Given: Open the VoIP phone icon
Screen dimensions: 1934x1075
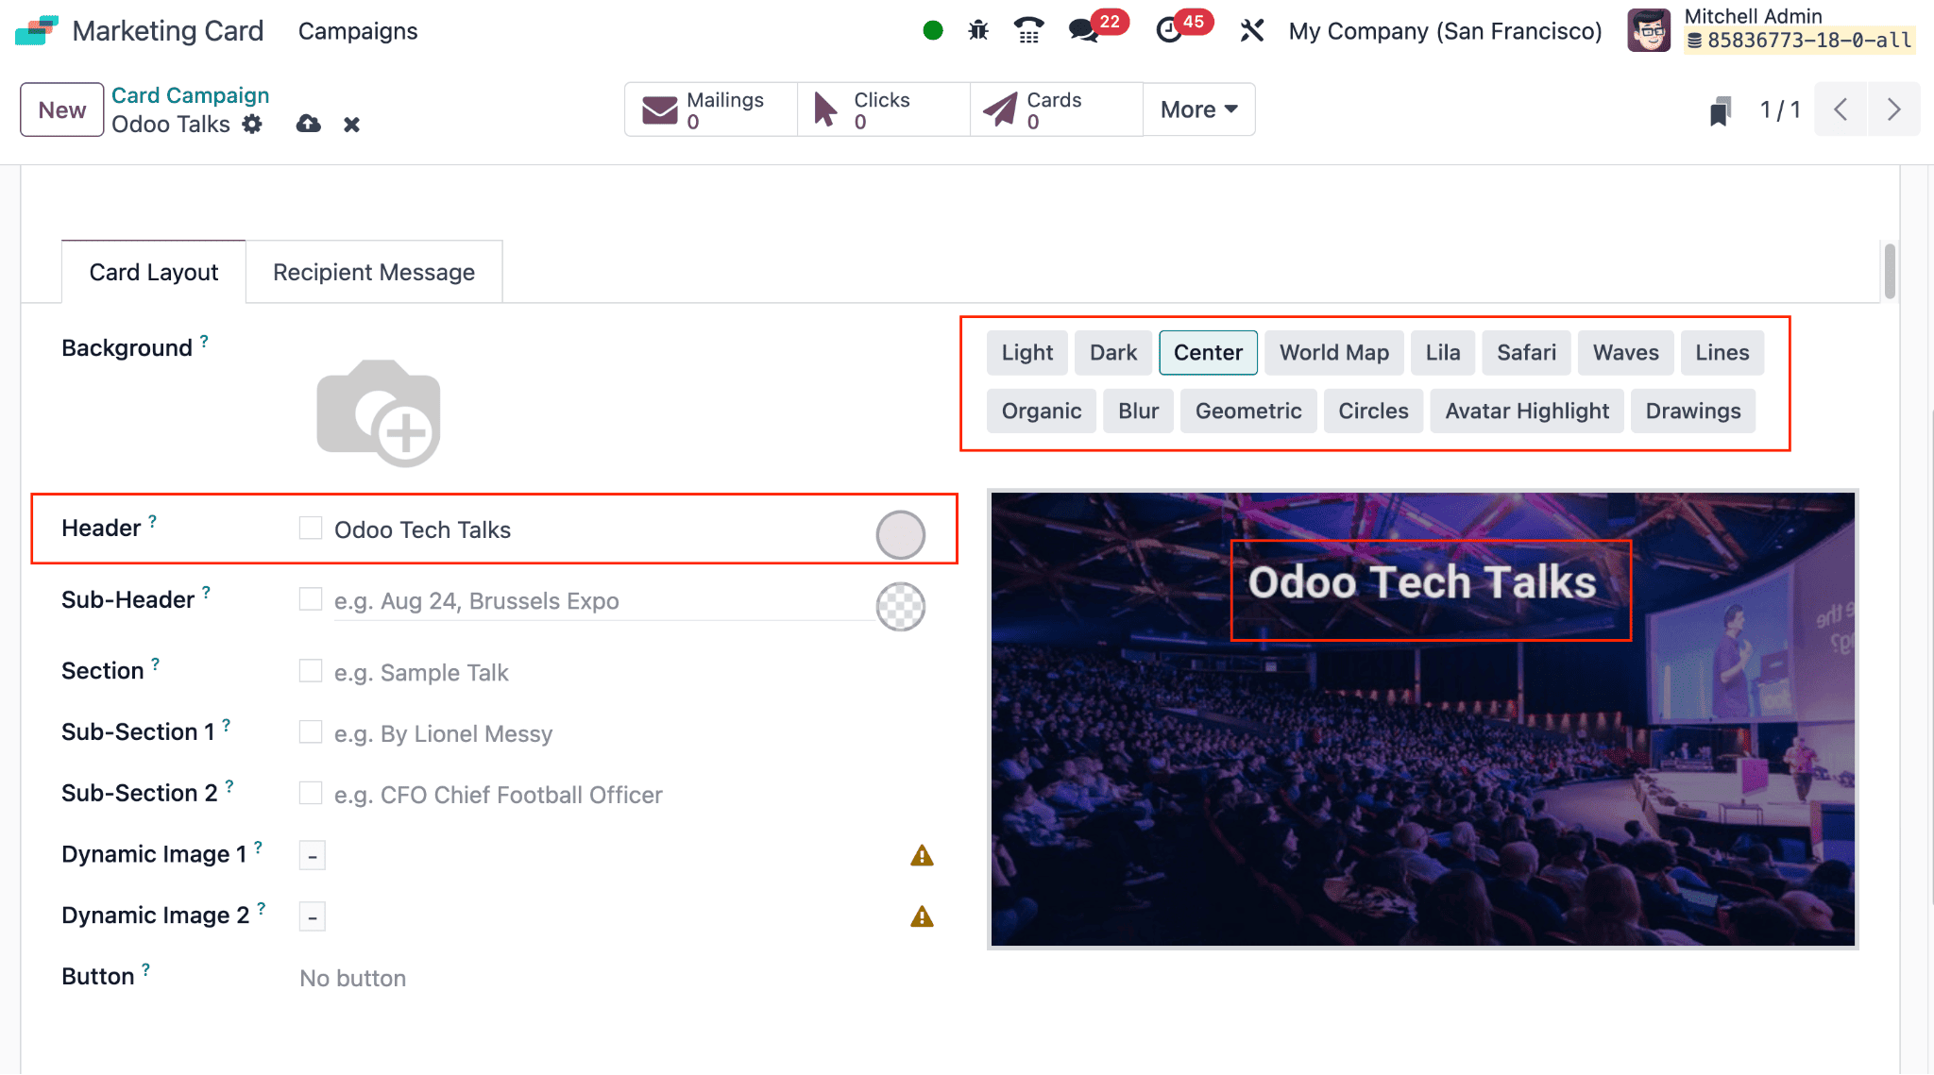Looking at the screenshot, I should coord(1028,31).
